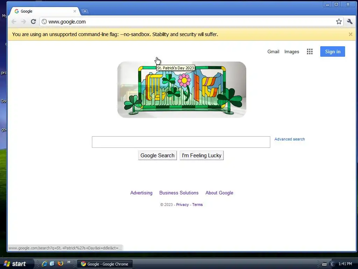Image resolution: width=358 pixels, height=269 pixels.
Task: Bookmark this page with the star icon
Action: tap(339, 21)
